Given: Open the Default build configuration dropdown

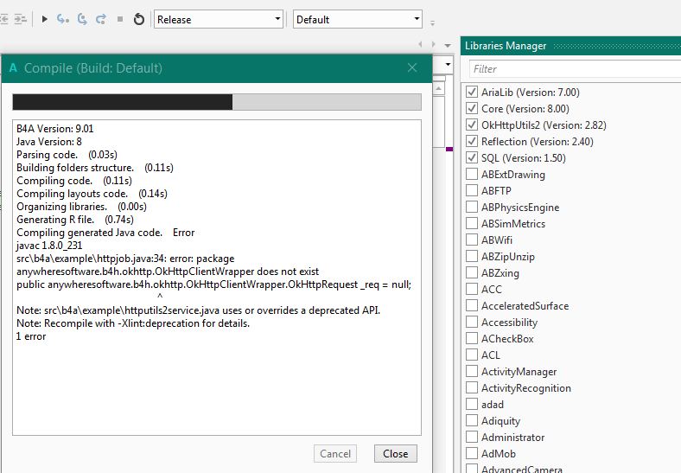Looking at the screenshot, I should (x=357, y=19).
